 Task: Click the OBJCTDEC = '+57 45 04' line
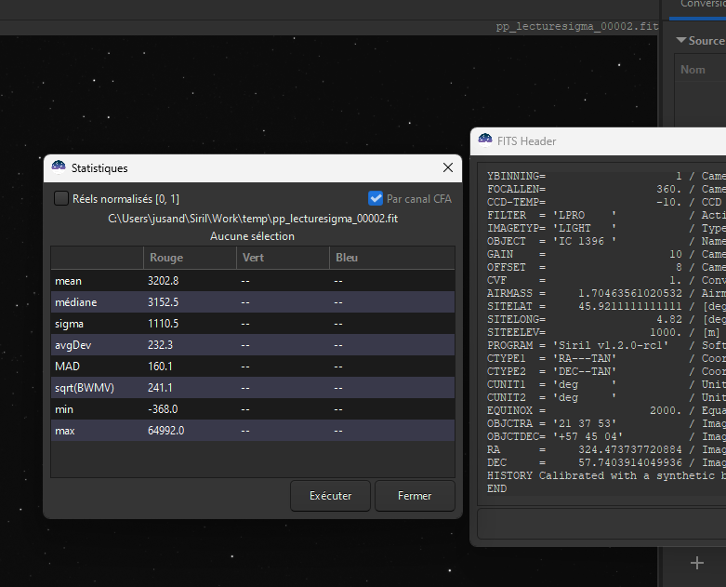[x=606, y=436]
